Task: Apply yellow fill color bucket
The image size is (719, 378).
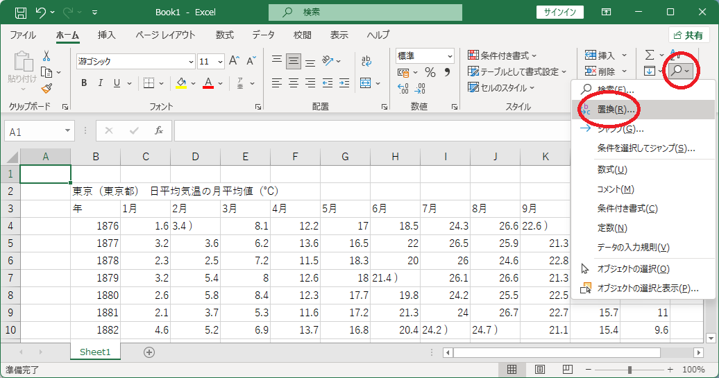Action: 181,83
